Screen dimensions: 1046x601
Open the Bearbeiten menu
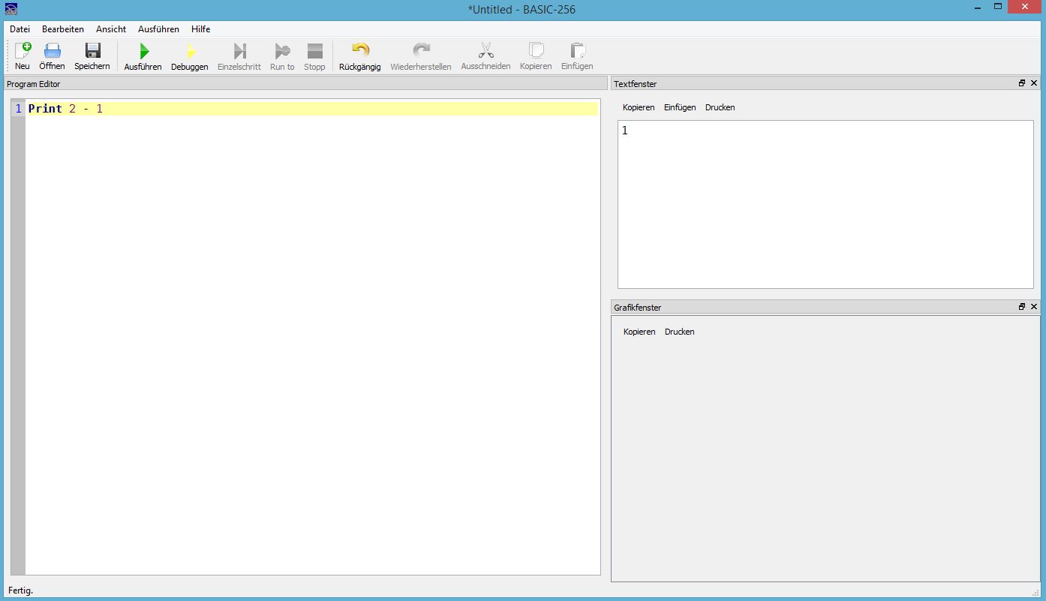[63, 29]
